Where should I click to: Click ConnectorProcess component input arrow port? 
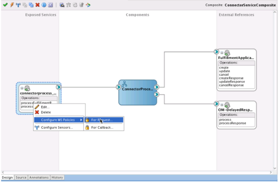119,87
